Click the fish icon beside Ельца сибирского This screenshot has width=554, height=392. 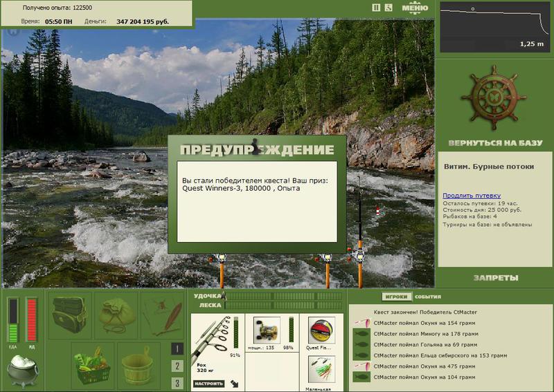361,355
